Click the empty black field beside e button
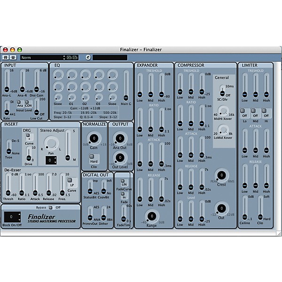The image size is (282, 282). click(x=110, y=57)
